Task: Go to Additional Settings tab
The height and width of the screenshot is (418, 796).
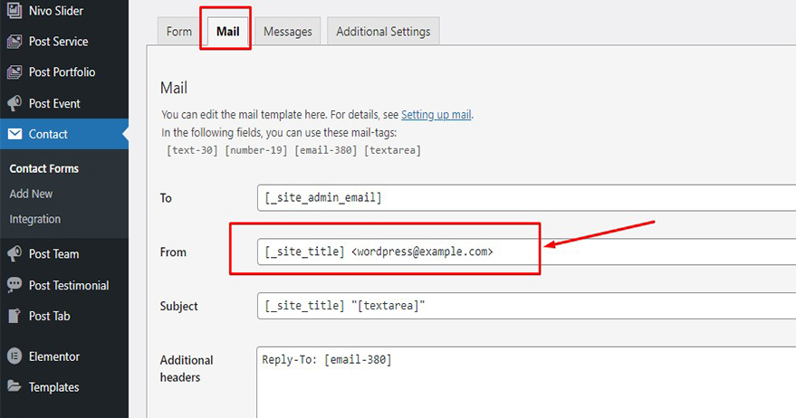Action: click(x=383, y=32)
